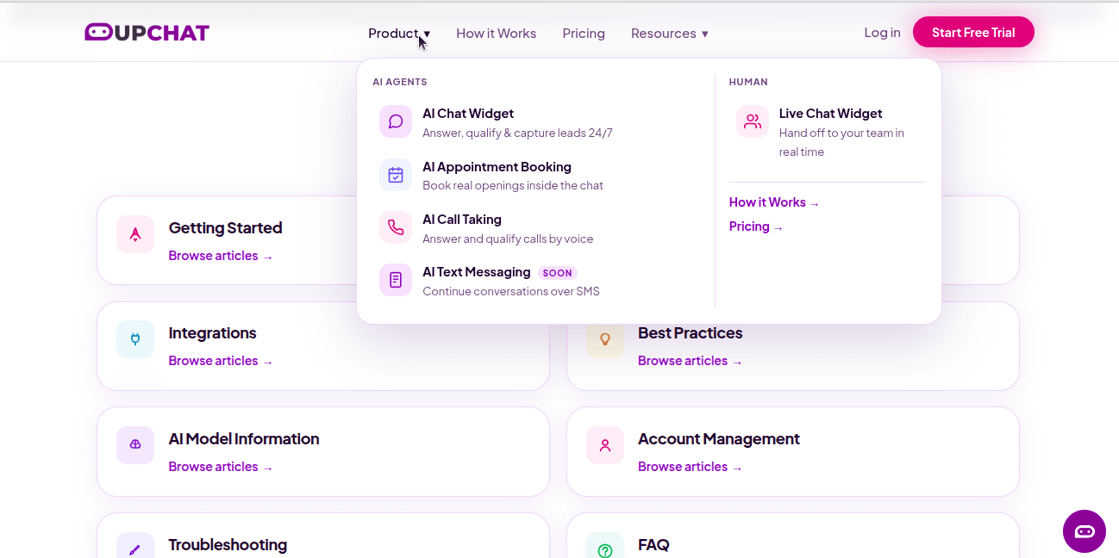This screenshot has height=558, width=1119.
Task: Browse articles under Integrations
Action: click(221, 361)
